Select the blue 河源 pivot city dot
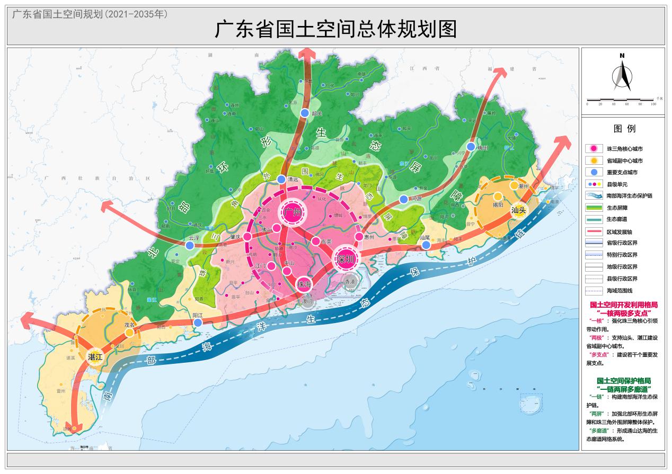The width and height of the screenshot is (672, 474). point(402,199)
